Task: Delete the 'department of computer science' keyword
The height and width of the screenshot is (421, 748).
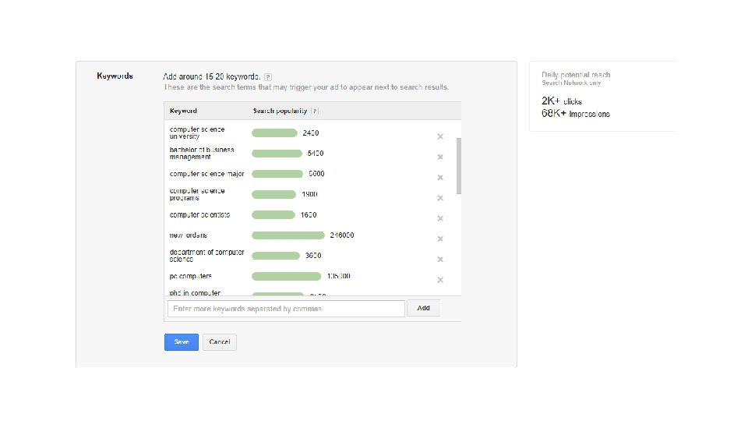Action: (x=440, y=259)
